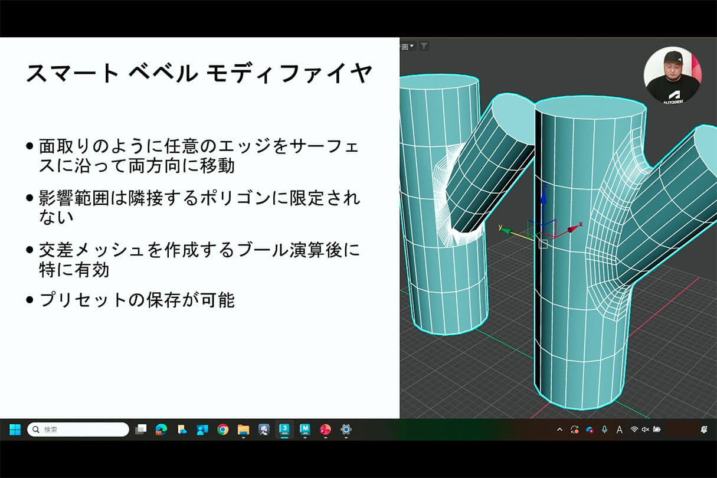Open OneDrive tray icon with error badge
717x478 pixels.
click(590, 430)
